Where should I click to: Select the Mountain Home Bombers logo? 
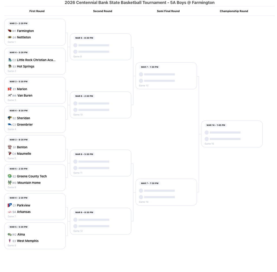[x=10, y=183]
